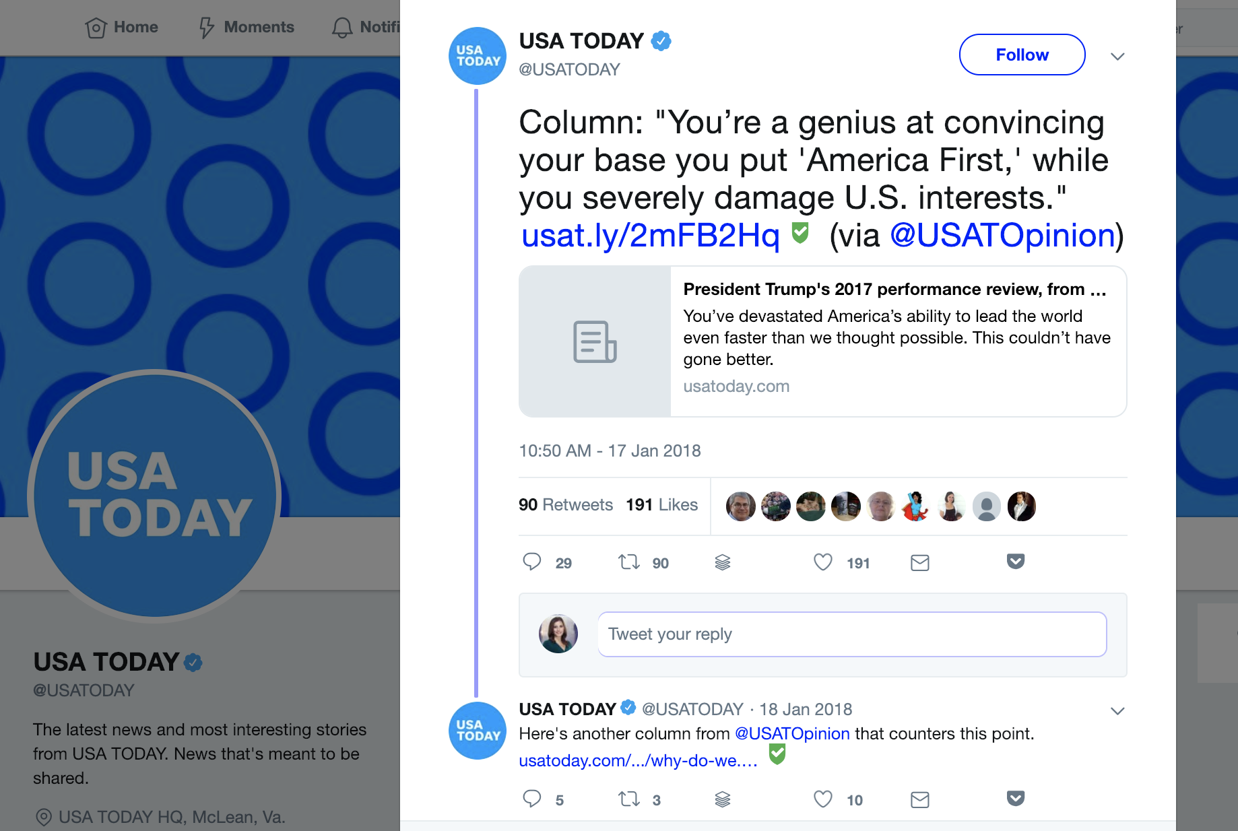Follow the USA TODAY account
This screenshot has height=831, width=1238.
(x=1022, y=55)
